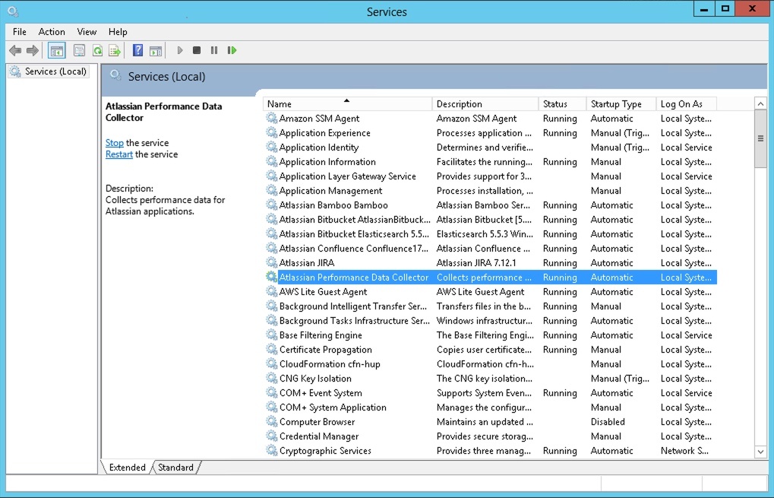Image resolution: width=774 pixels, height=498 pixels.
Task: Open the Help question mark icon
Action: click(137, 50)
